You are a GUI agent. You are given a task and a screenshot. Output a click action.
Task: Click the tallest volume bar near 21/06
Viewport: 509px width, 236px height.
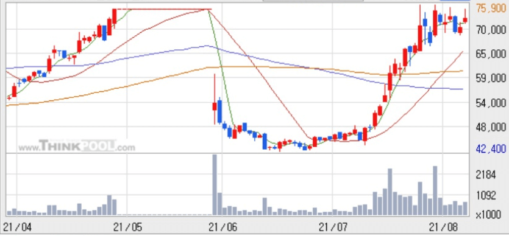click(x=215, y=185)
